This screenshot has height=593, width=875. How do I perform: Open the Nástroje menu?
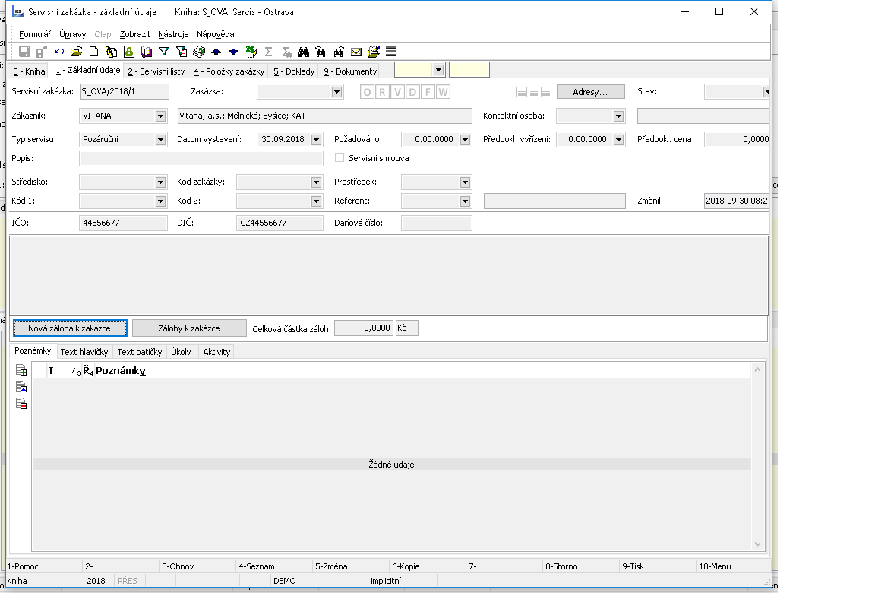(x=174, y=34)
